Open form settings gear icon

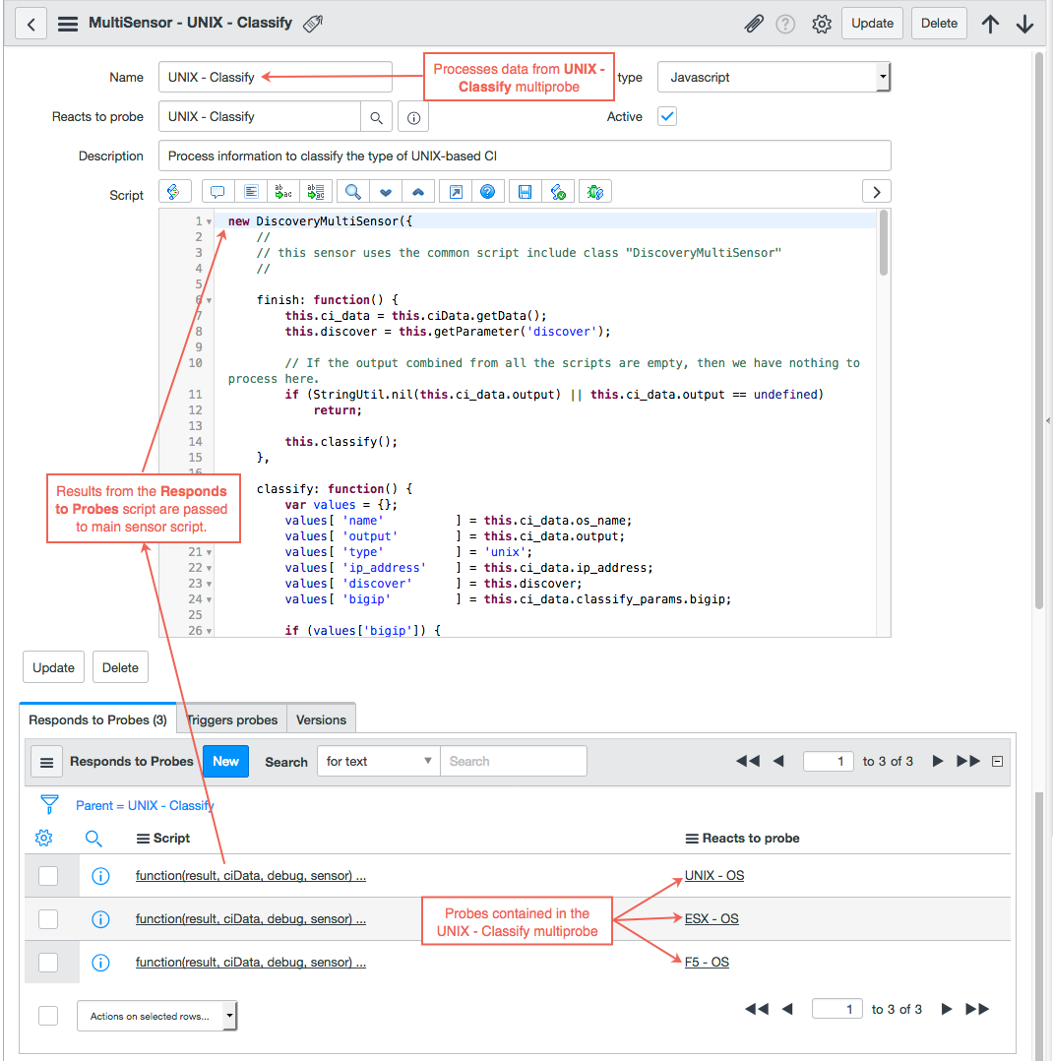pos(822,24)
